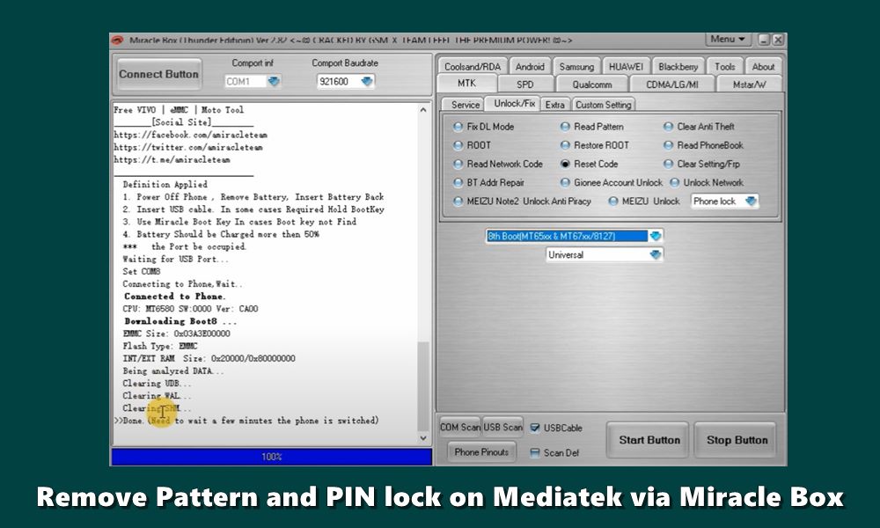This screenshot has width=880, height=528.
Task: Select the MTK tab
Action: [x=466, y=84]
